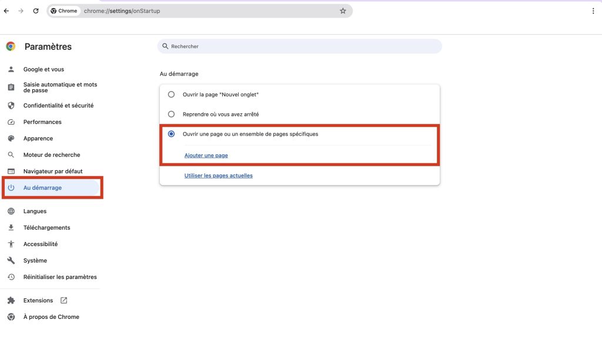Click the Téléchargements download icon
The height and width of the screenshot is (360, 602).
[x=11, y=227]
